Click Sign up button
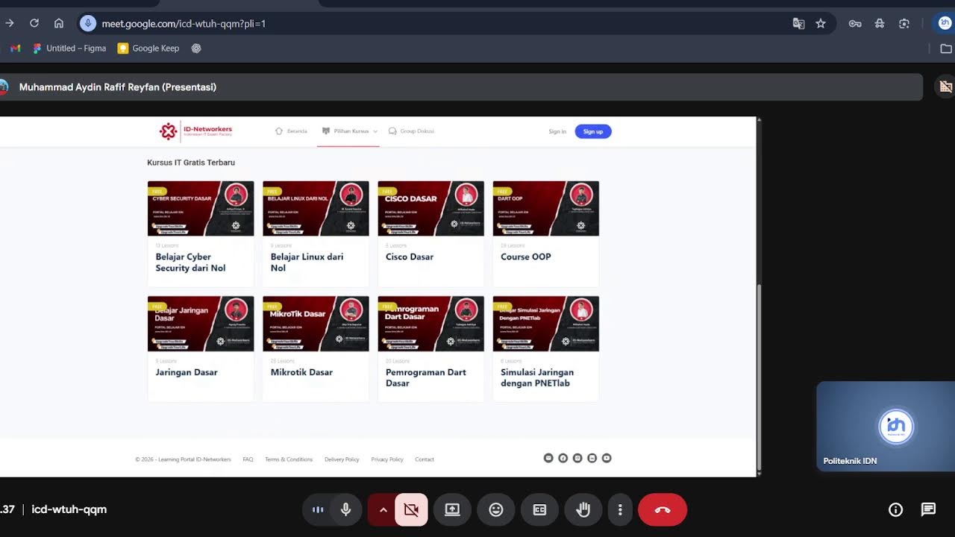955x537 pixels. 593,131
